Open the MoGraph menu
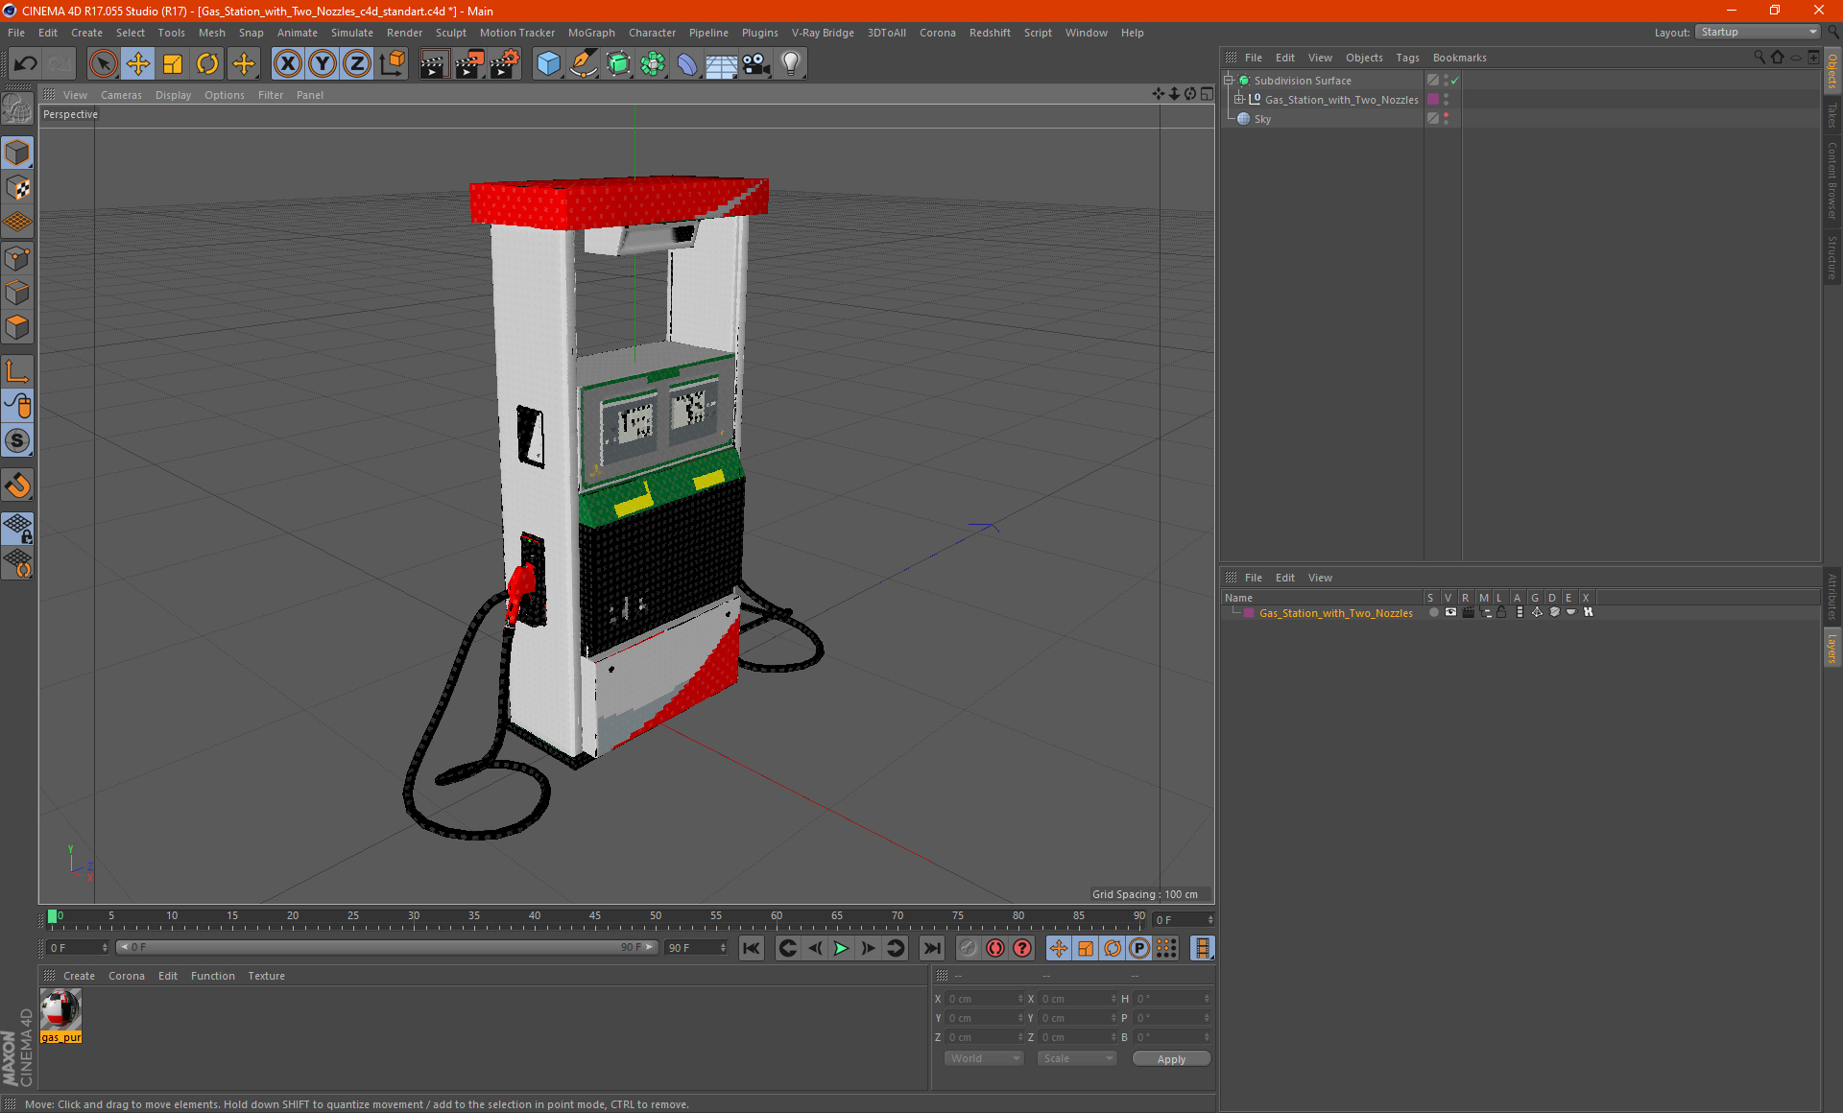Viewport: 1843px width, 1113px height. point(591,33)
